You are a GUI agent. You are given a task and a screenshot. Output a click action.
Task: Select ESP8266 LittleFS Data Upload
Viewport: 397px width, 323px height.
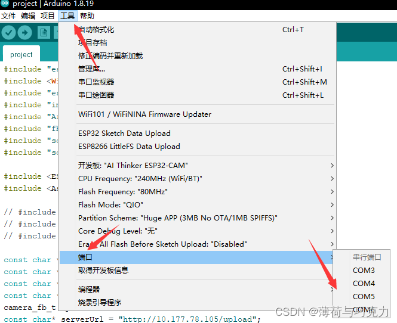tap(197, 147)
